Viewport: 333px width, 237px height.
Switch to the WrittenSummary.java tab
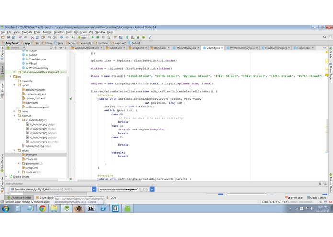coord(242,48)
